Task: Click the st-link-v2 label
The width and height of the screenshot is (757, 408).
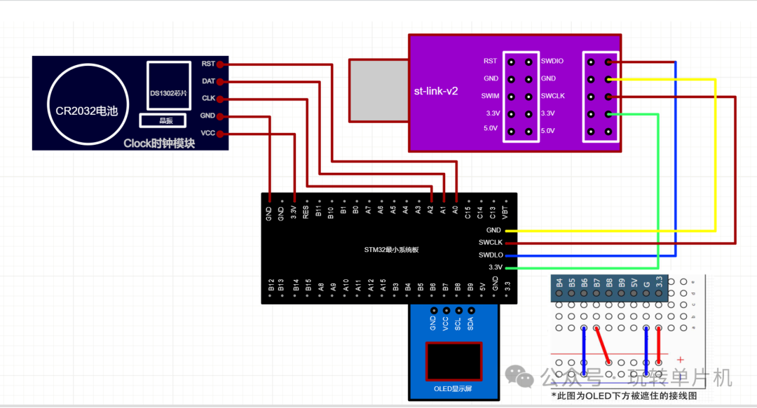Action: point(436,91)
